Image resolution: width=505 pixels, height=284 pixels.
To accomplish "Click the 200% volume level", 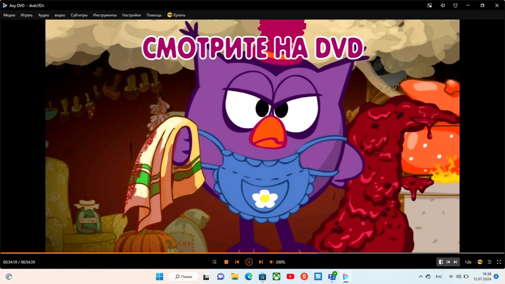I will 281,262.
